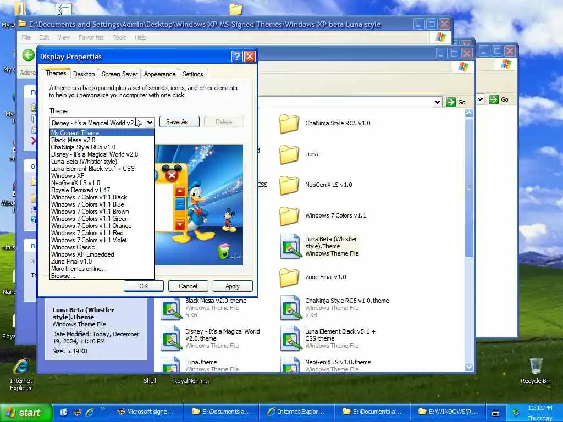The image size is (563, 422).
Task: Open Microsoft signed taskbar button
Action: point(146,412)
